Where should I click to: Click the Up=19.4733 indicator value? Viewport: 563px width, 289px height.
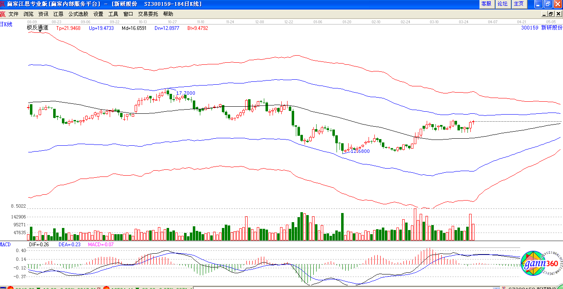pyautogui.click(x=102, y=28)
